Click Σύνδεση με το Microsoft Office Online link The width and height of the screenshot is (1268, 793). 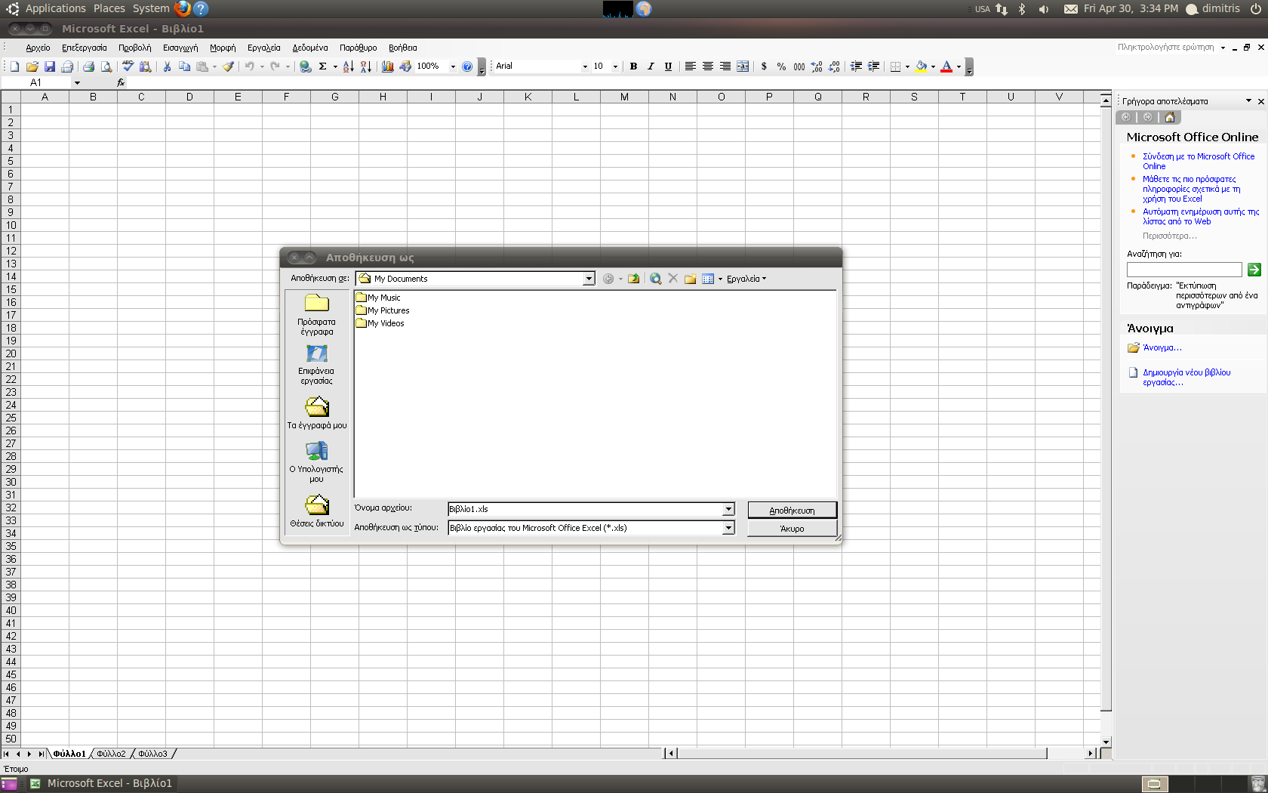click(x=1199, y=161)
